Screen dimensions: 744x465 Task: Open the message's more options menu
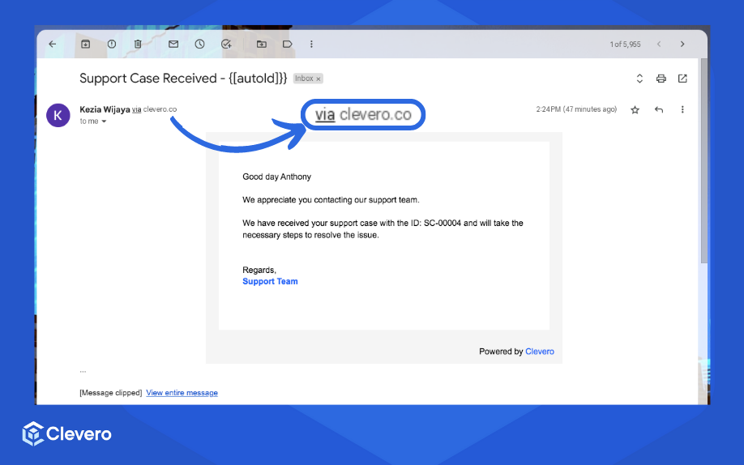point(682,109)
